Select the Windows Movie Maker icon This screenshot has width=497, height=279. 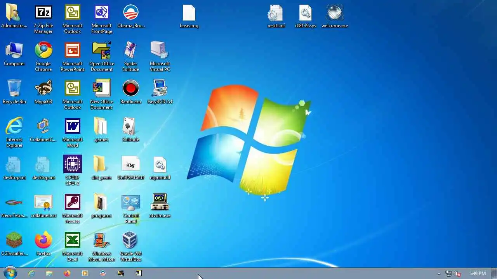[x=102, y=247]
